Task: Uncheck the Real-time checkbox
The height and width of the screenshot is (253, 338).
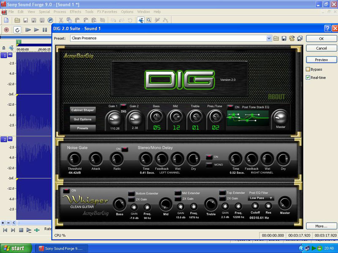Action: [308, 78]
